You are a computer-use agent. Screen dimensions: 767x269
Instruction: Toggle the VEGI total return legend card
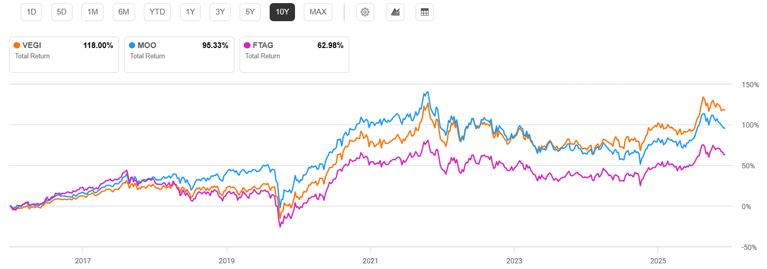(x=64, y=54)
